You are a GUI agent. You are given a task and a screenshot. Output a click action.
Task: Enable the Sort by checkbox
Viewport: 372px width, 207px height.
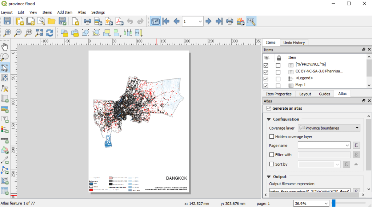coord(272,164)
